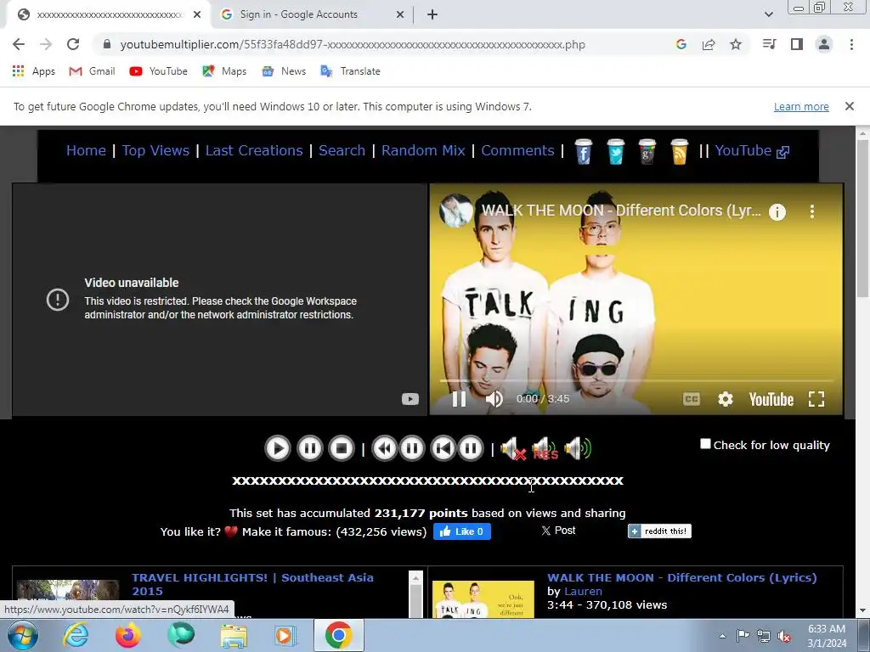Open a new tab with plus button
870x652 pixels.
(x=432, y=14)
